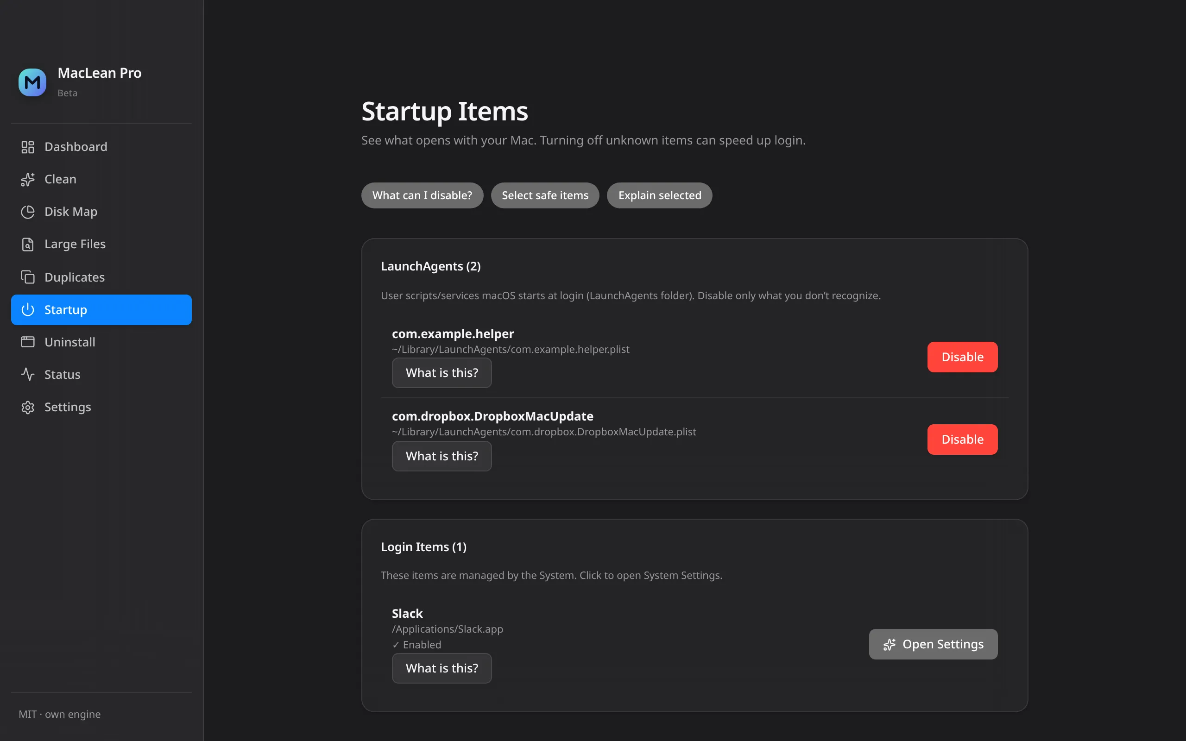Click the com.dropbox.DropboxMacUpdate item name
Viewport: 1186px width, 741px height.
(492, 416)
